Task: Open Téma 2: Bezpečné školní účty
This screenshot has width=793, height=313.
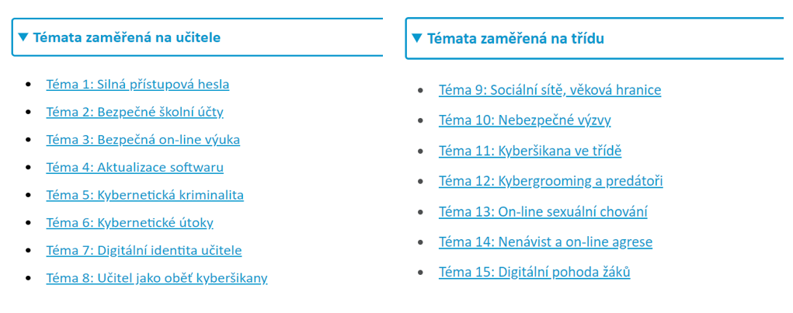Action: pyautogui.click(x=134, y=112)
